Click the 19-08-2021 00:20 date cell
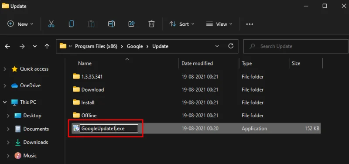 tap(200, 128)
